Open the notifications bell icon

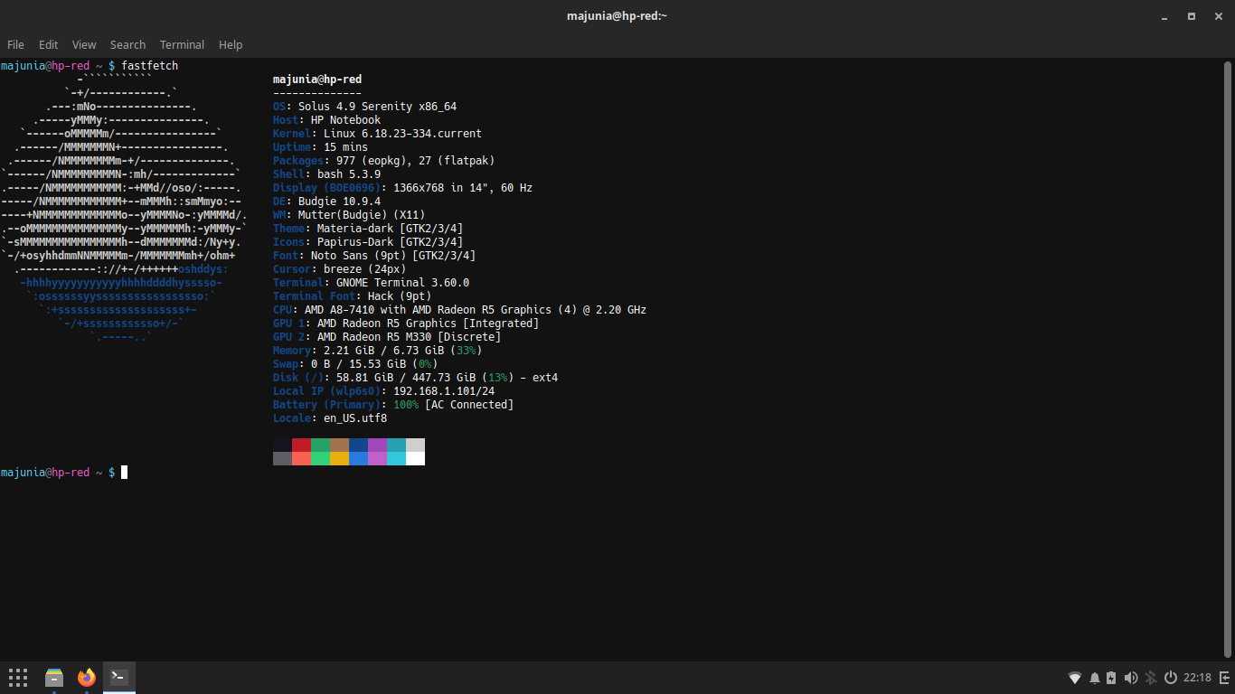[x=1095, y=678]
